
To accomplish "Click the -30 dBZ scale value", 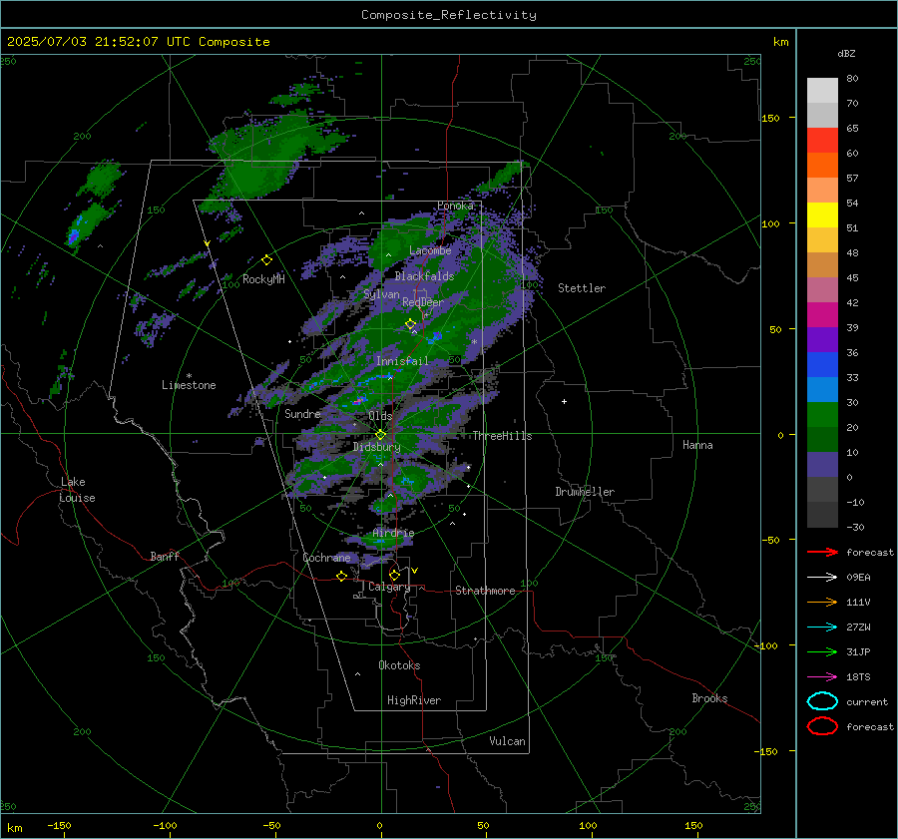I will (x=855, y=527).
